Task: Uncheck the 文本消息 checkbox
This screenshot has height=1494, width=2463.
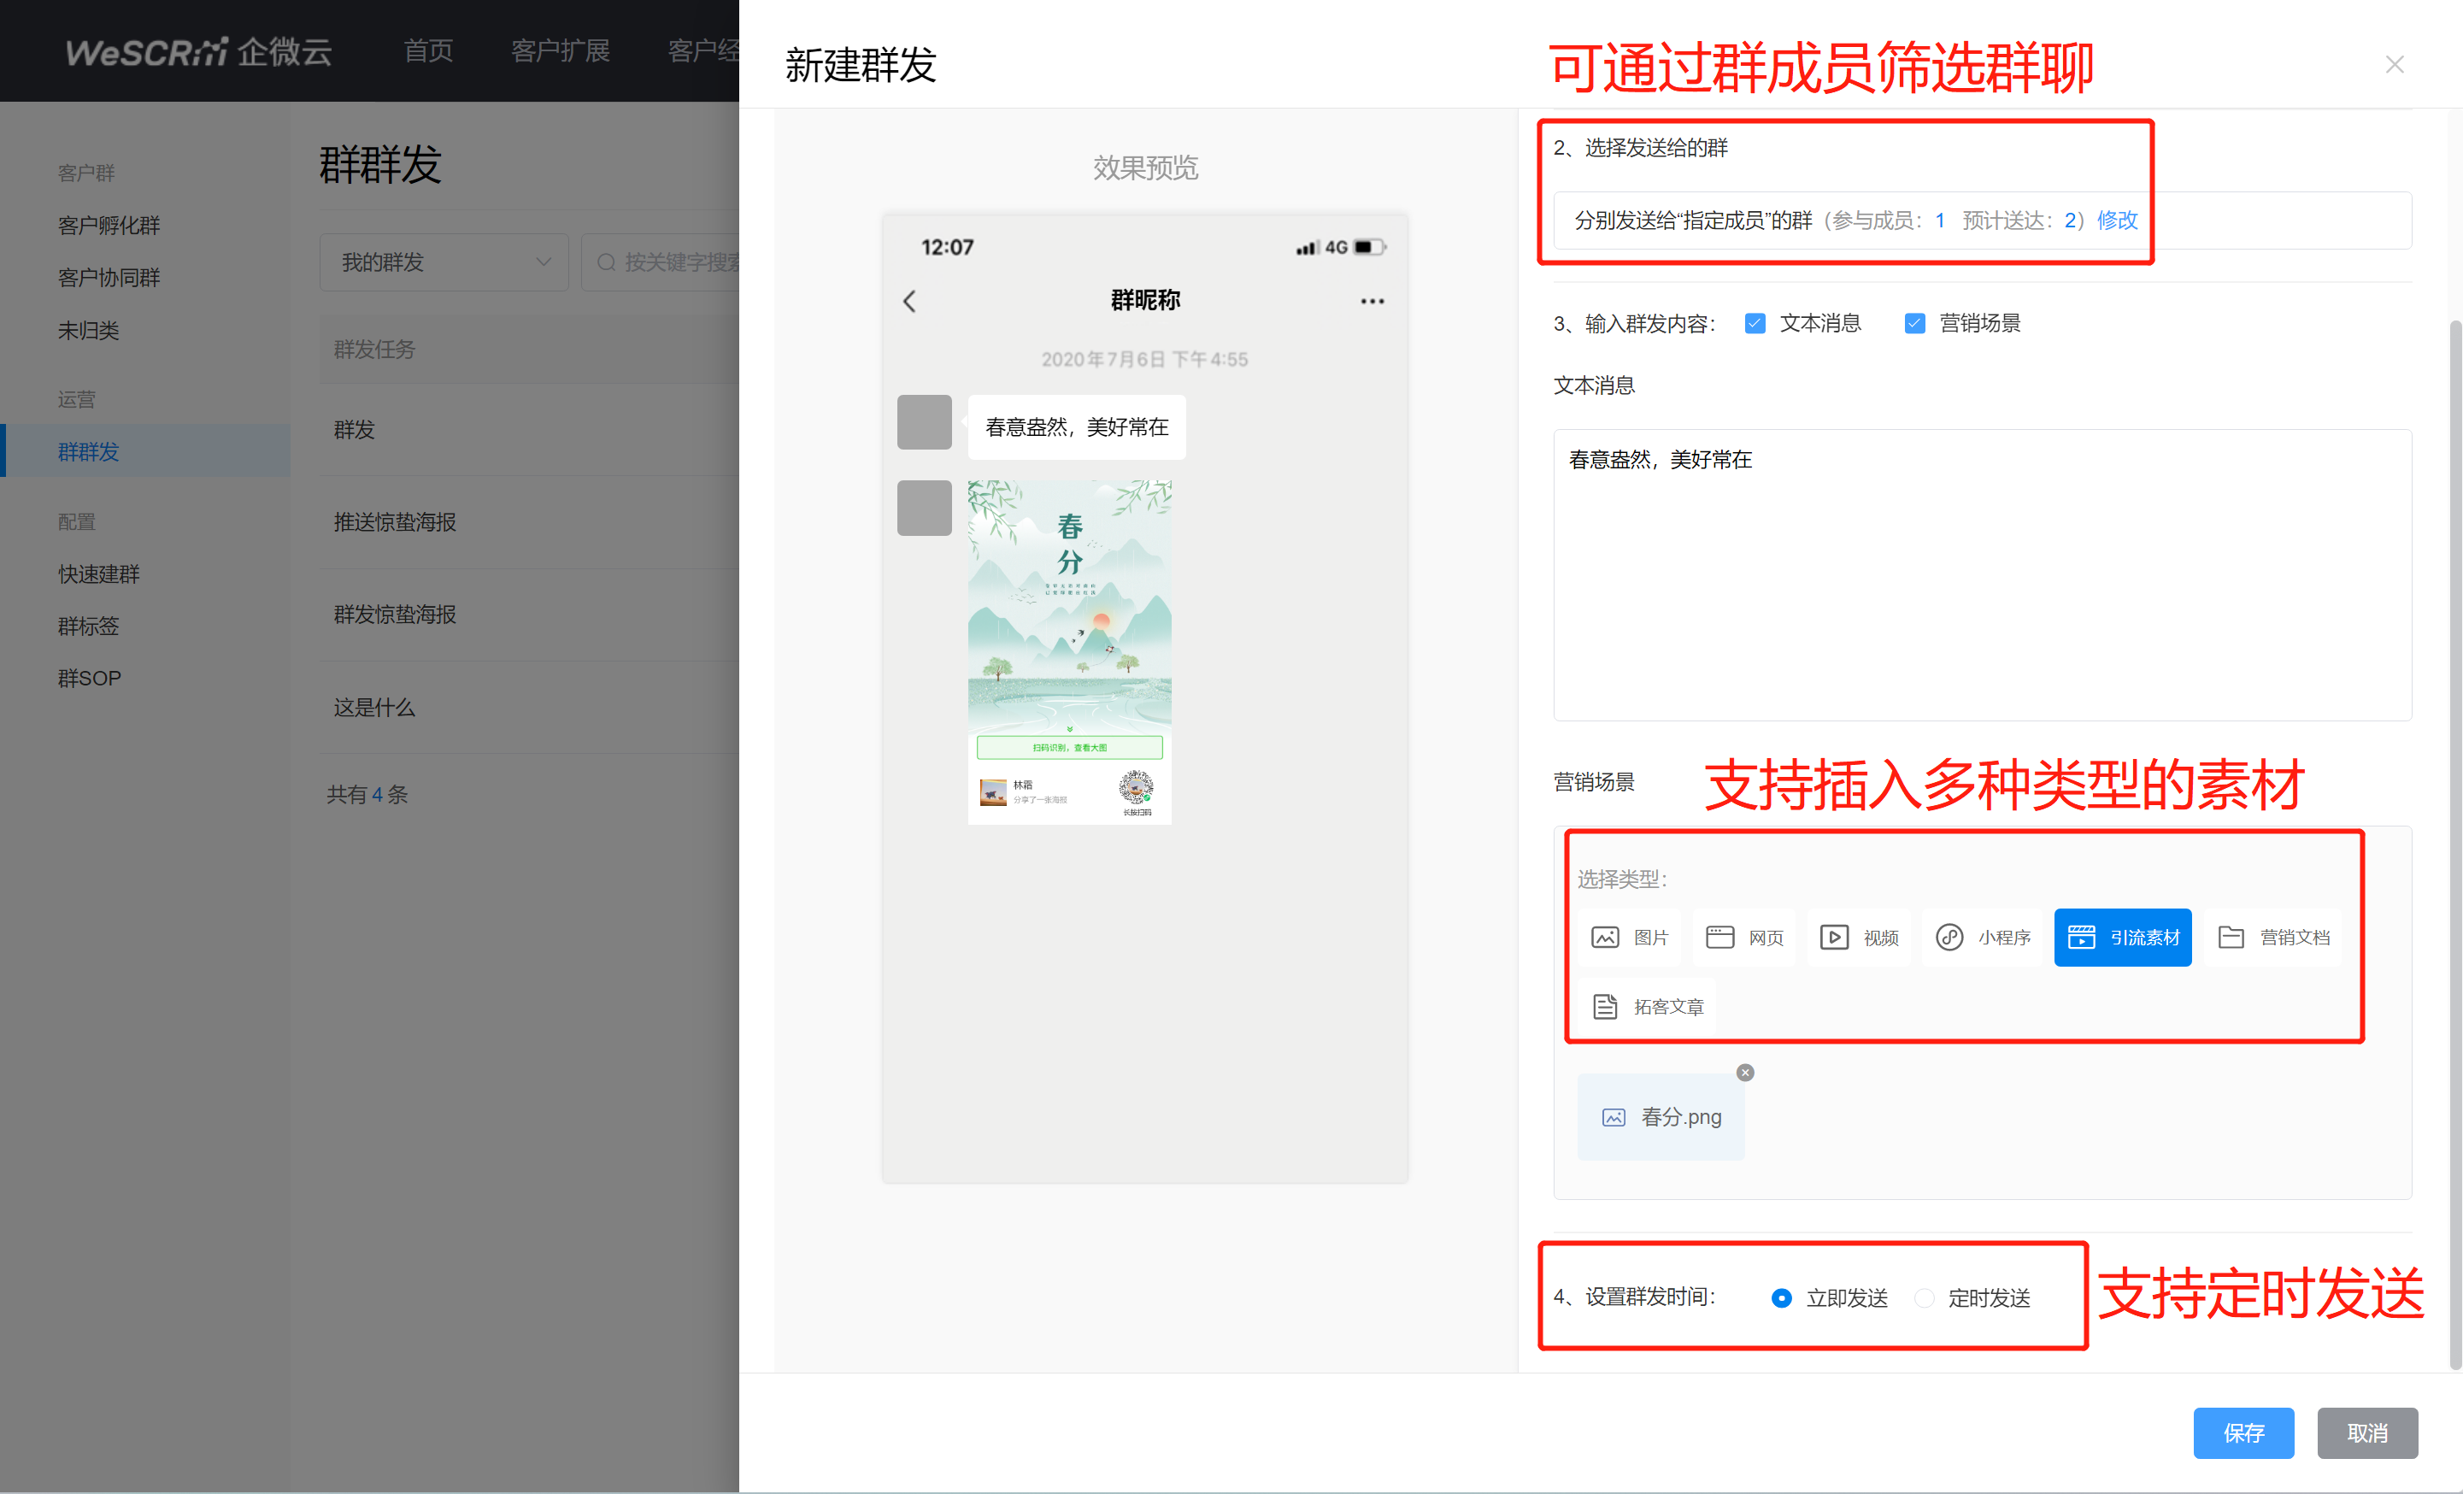Action: [1755, 323]
